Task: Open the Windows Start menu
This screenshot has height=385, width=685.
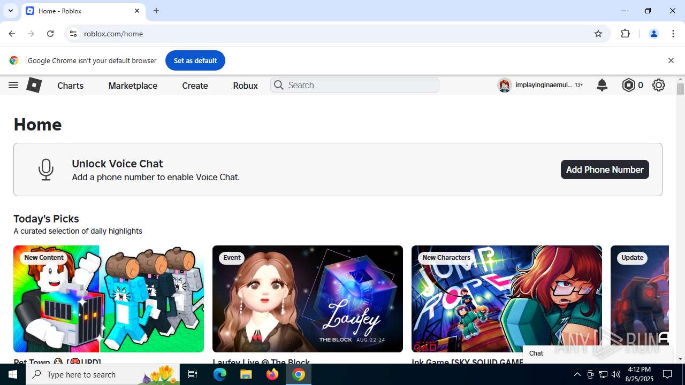Action: [13, 374]
